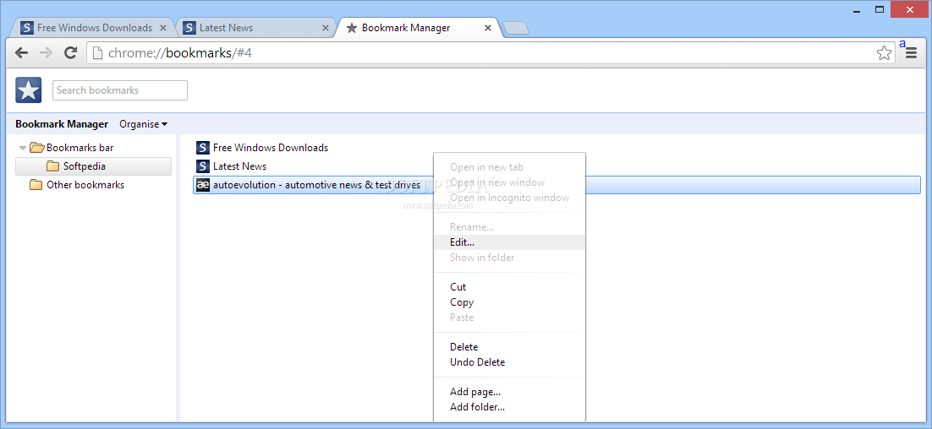Close the Free Windows Downloads tab
The height and width of the screenshot is (429, 932).
point(163,28)
